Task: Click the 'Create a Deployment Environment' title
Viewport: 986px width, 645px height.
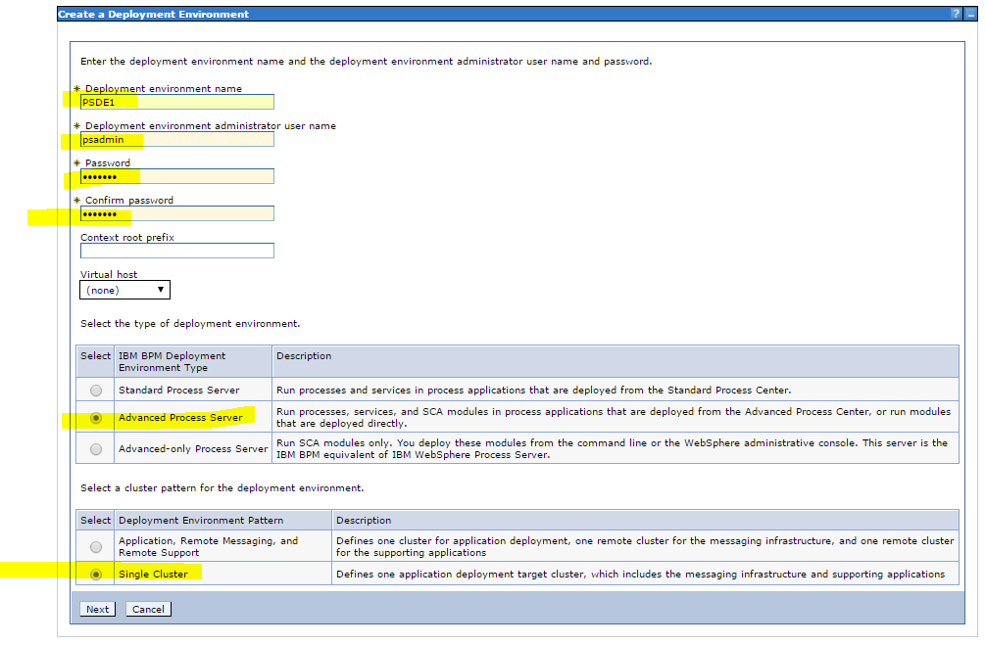Action: (154, 14)
